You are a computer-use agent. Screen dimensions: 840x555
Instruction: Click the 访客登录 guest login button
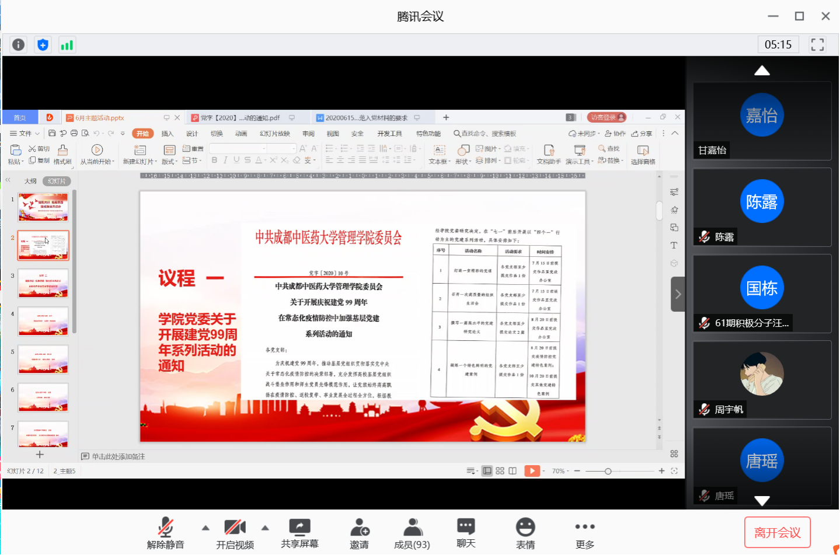[607, 117]
